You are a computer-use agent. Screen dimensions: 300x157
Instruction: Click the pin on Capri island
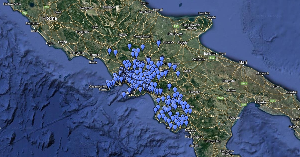[123, 95]
